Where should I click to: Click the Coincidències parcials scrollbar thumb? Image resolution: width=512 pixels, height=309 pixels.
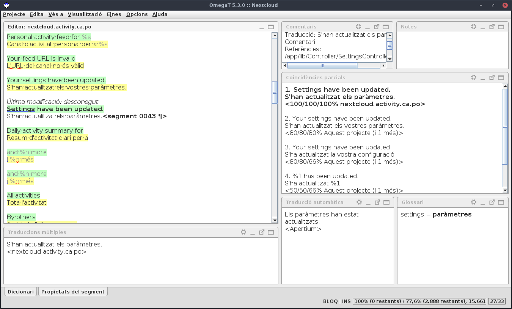(505, 127)
